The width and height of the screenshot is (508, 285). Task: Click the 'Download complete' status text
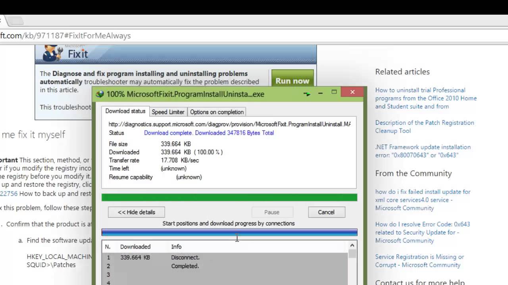click(x=209, y=133)
